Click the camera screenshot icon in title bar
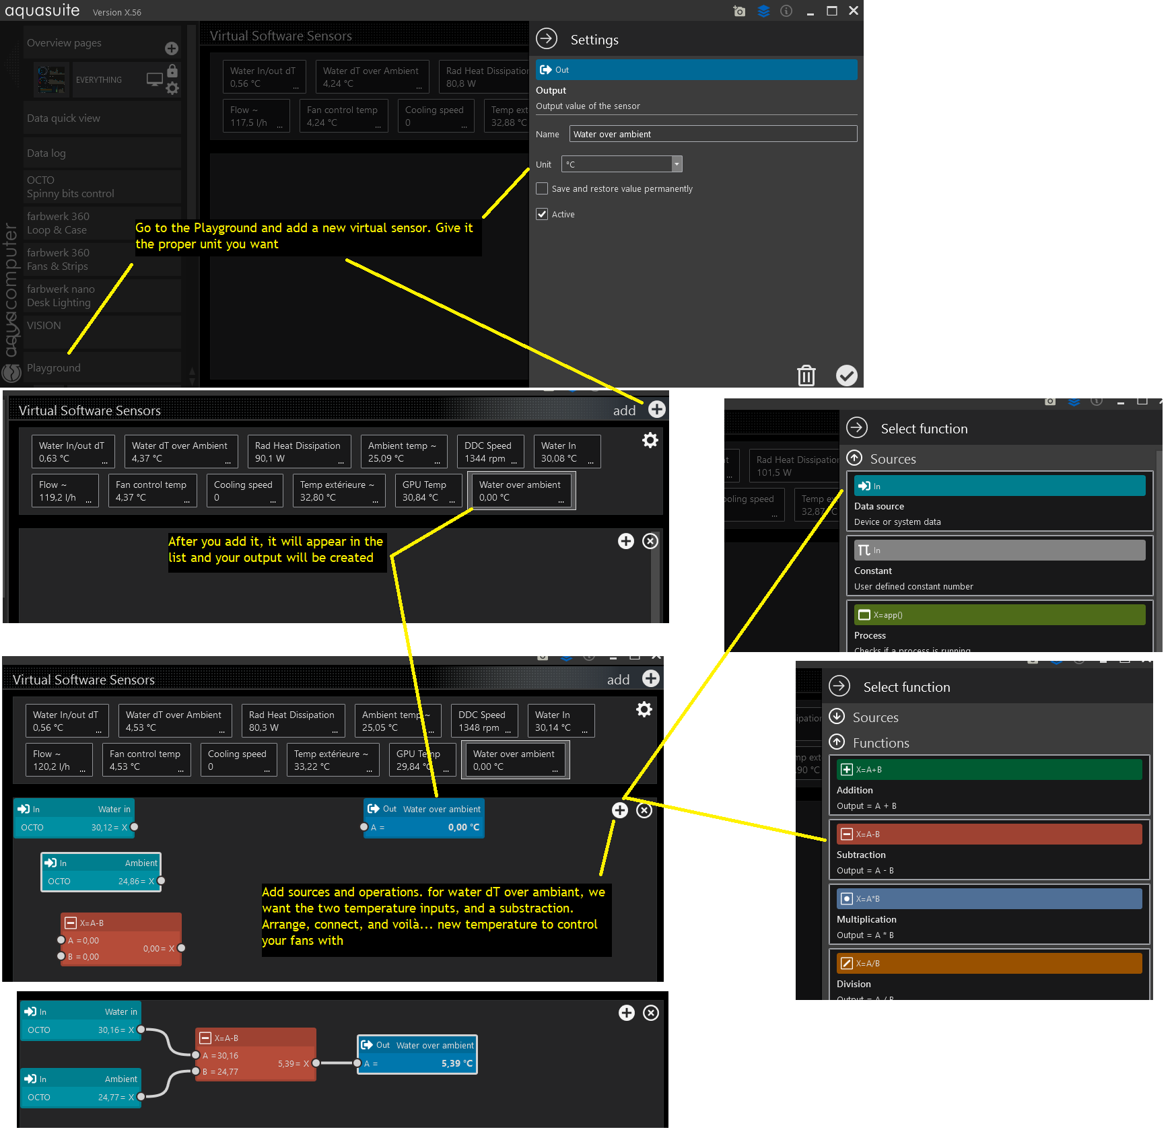1174x1144 pixels. coord(739,11)
